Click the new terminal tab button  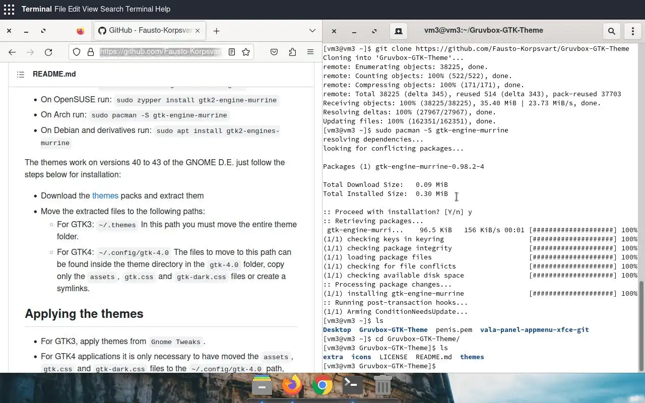398,31
